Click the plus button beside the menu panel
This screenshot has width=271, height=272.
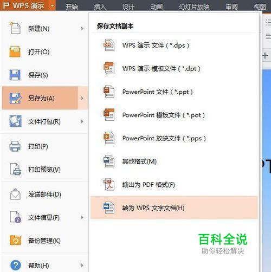pos(265,56)
